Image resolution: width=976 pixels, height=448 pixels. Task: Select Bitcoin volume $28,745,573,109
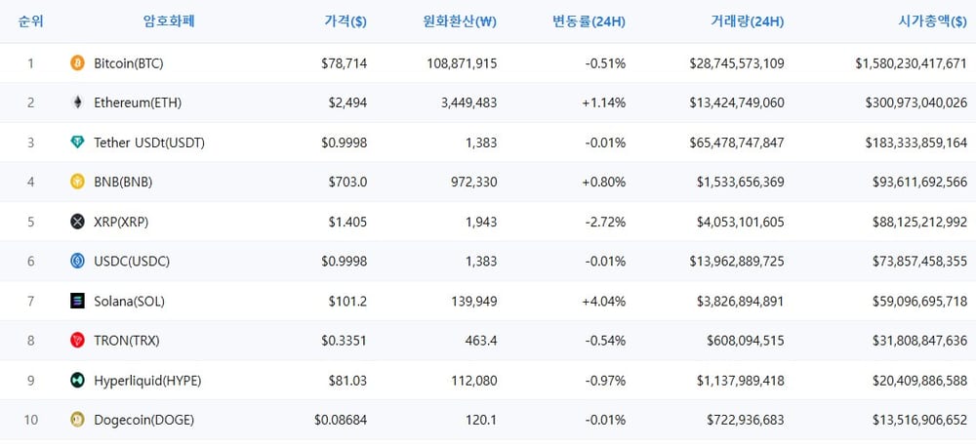coord(737,63)
